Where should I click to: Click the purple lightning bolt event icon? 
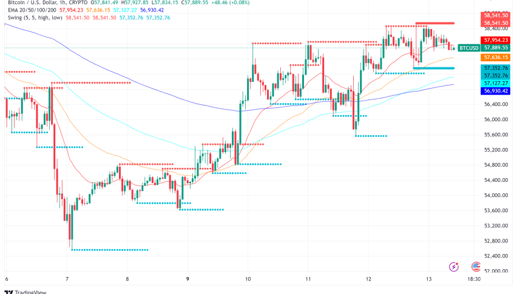click(453, 266)
